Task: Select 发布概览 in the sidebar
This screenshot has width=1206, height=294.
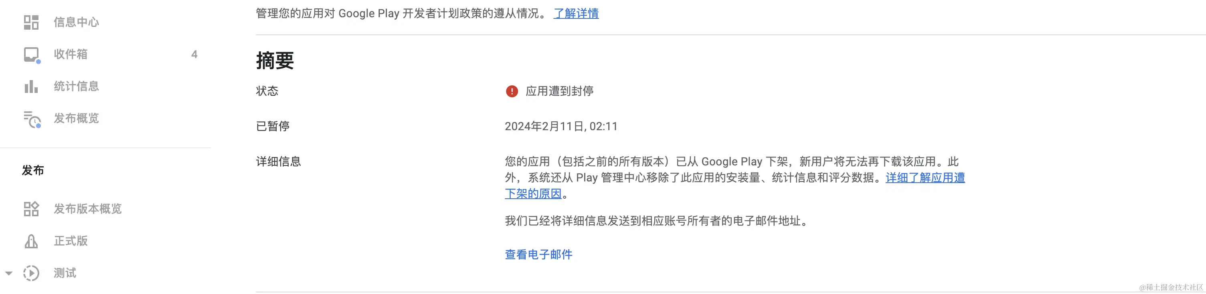Action: (x=76, y=119)
